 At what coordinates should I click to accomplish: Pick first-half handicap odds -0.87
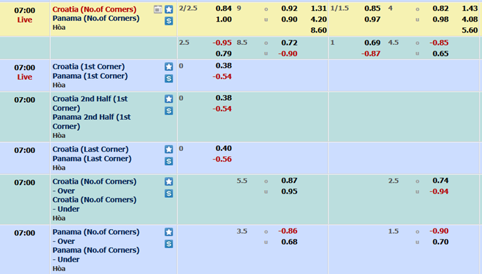pos(371,53)
